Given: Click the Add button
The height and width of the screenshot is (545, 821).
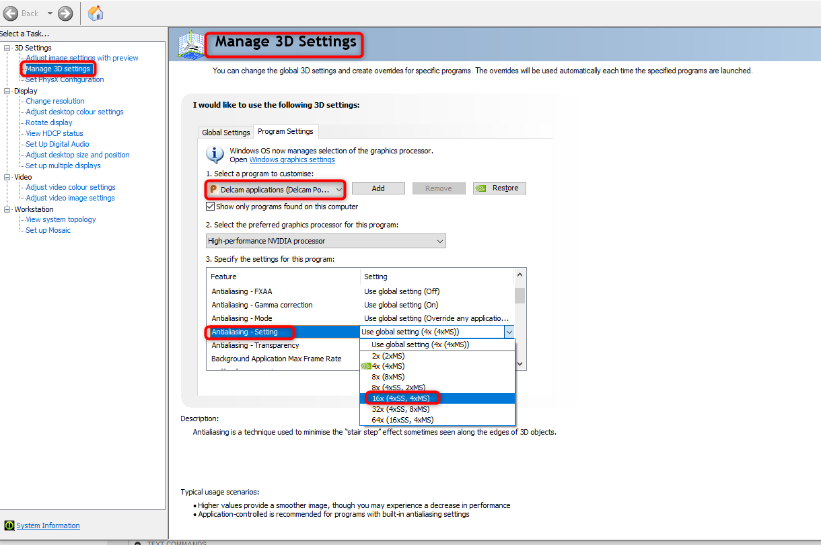Looking at the screenshot, I should point(378,188).
